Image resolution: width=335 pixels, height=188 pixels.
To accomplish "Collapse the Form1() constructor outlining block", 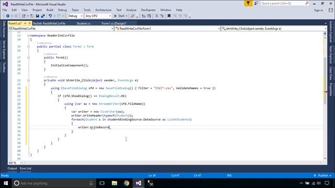I will 28,57.
